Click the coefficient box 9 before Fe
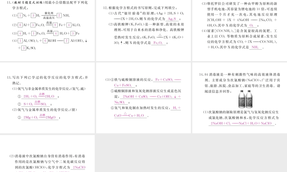Image resolution: width=287 pixels, height=172 pixels. coord(55,25)
